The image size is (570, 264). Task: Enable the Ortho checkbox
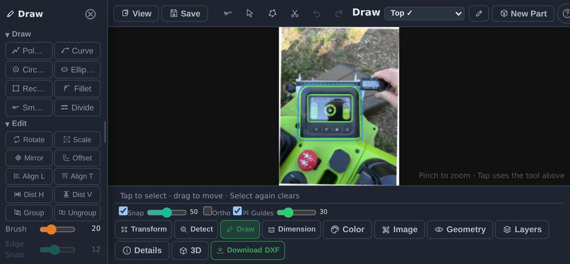pos(208,211)
